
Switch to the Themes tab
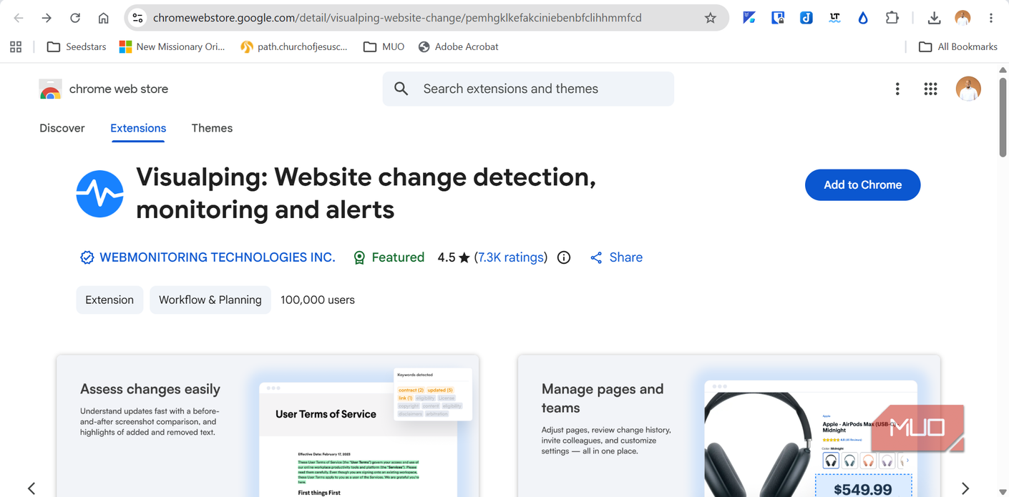point(212,128)
